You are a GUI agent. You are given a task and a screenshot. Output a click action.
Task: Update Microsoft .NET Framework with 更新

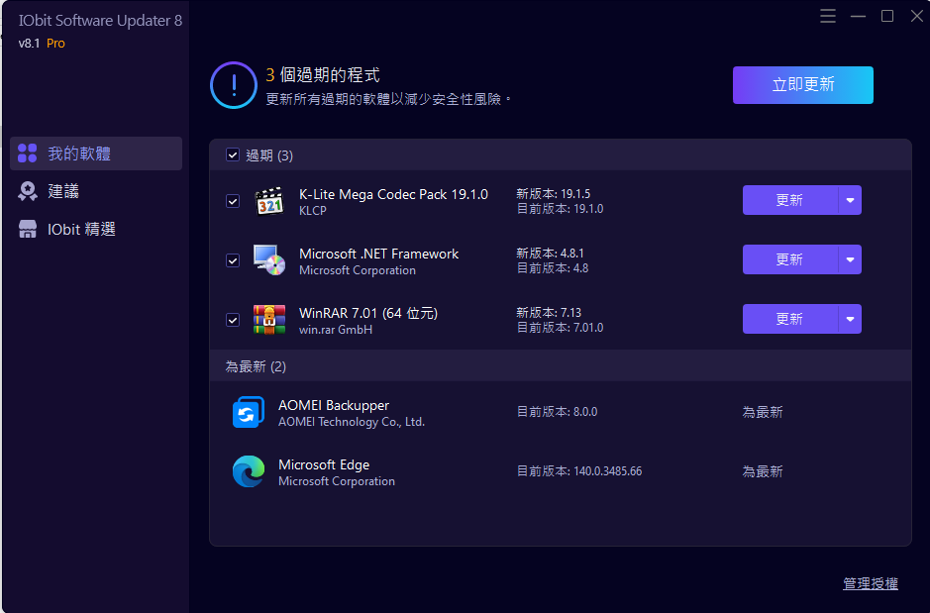coord(790,259)
